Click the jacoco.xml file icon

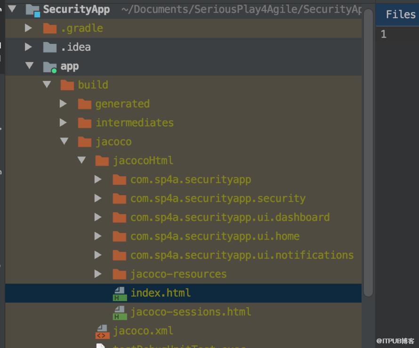(102, 332)
